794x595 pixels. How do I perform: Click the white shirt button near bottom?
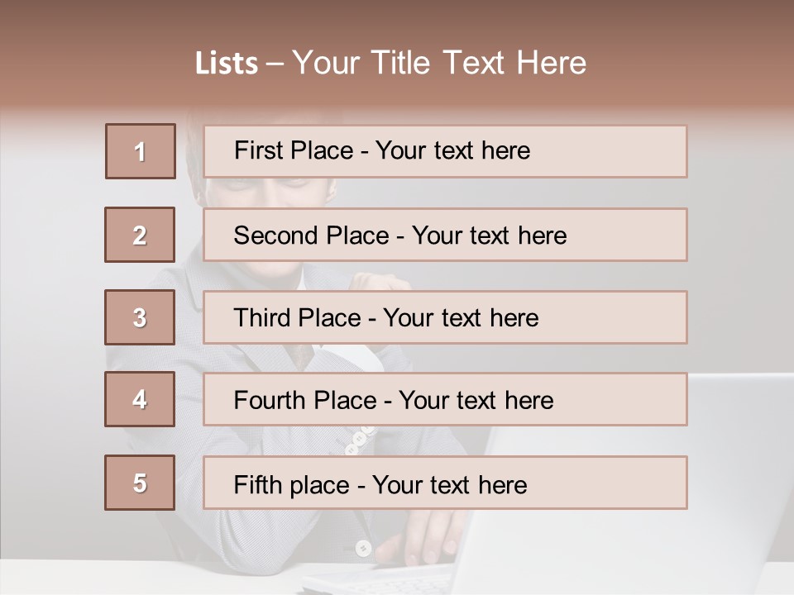(362, 547)
